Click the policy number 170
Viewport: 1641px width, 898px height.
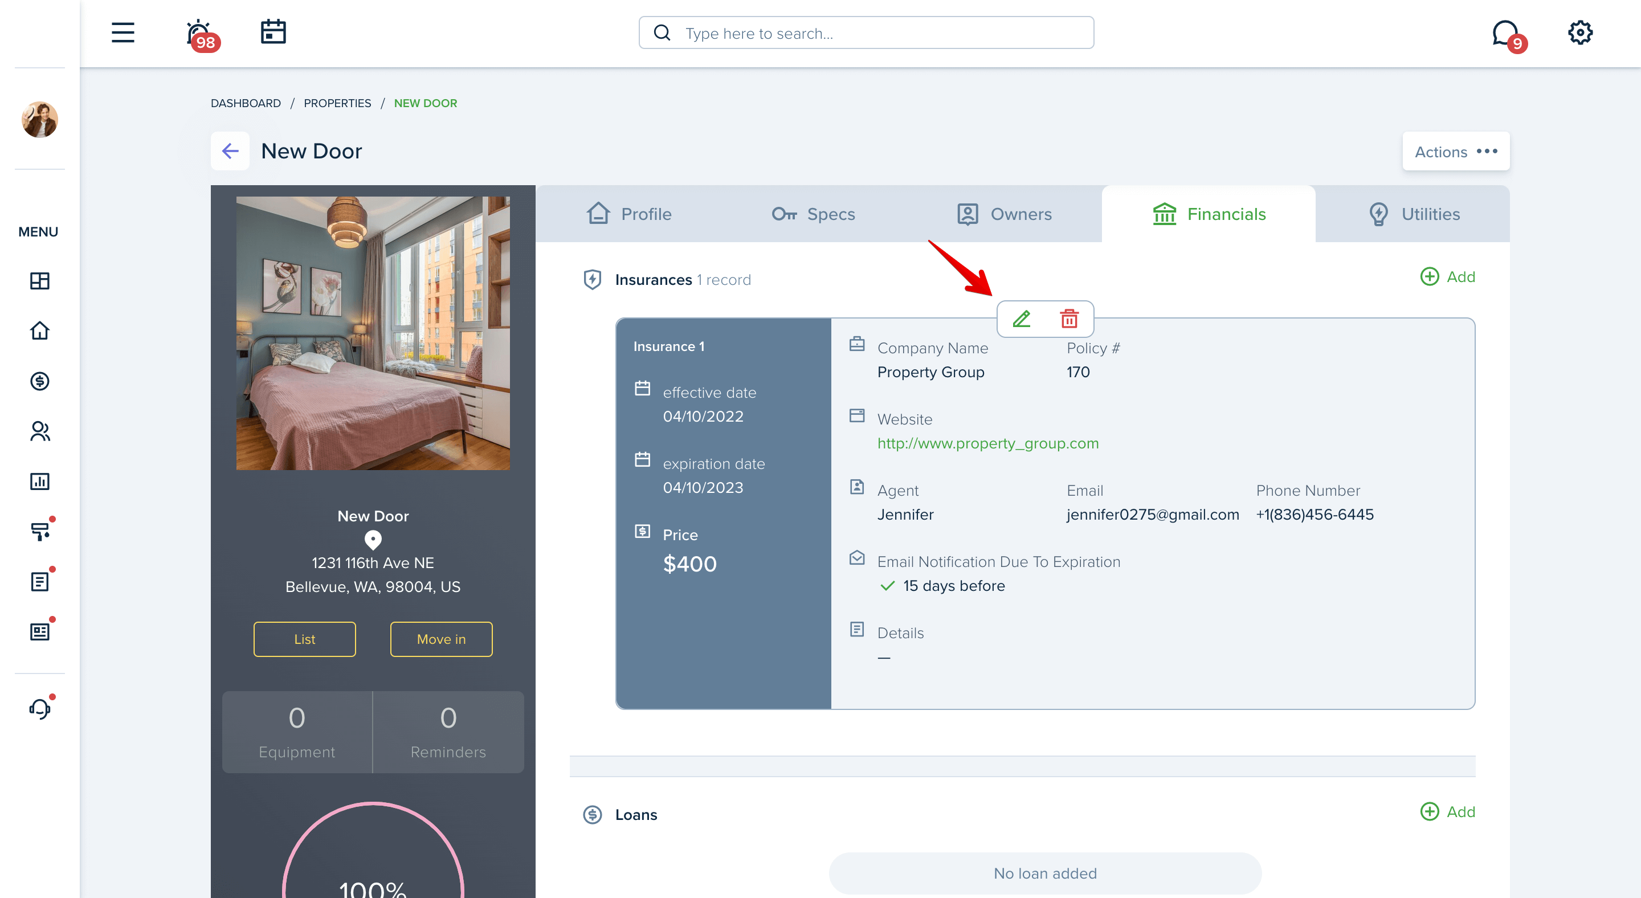(1078, 372)
